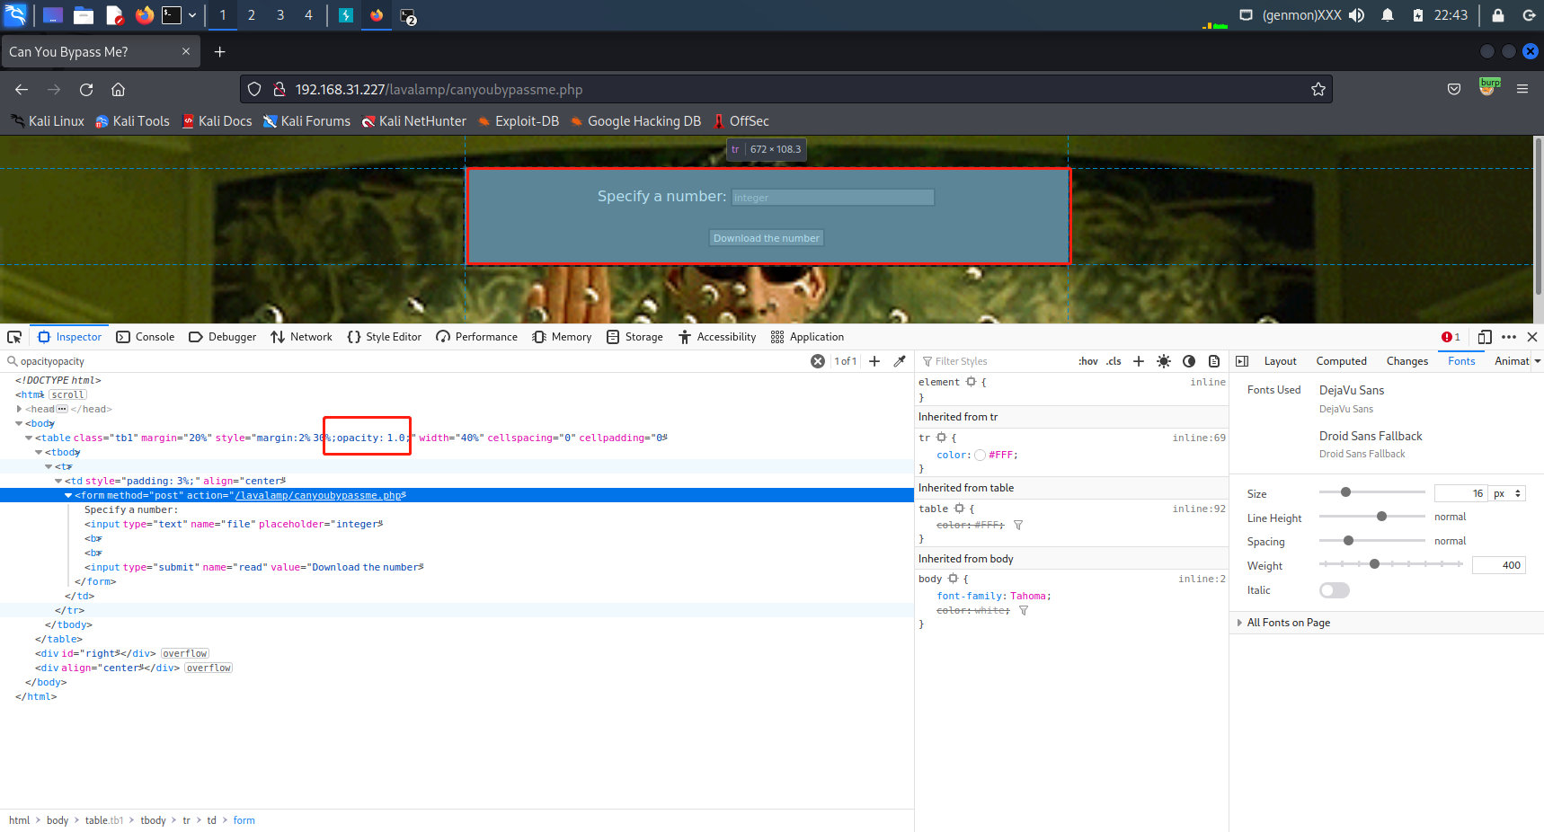This screenshot has width=1544, height=832.
Task: Reload the page with refresh icon
Action: [86, 89]
